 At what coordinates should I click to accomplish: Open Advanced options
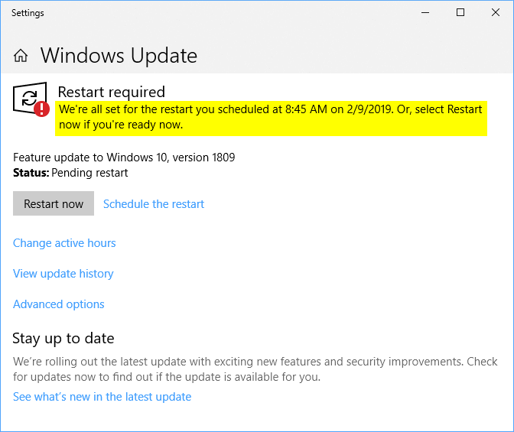click(59, 304)
